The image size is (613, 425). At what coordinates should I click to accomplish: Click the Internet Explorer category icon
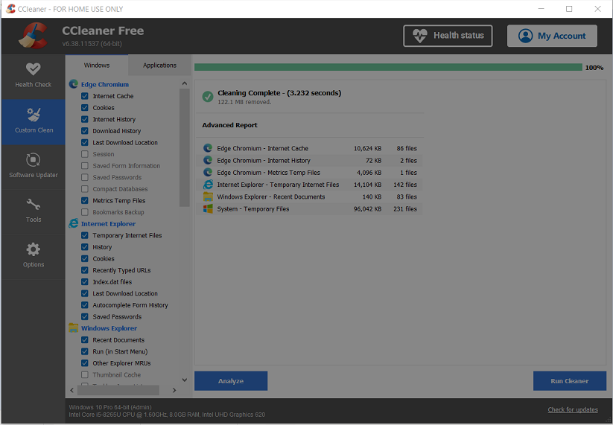(74, 223)
